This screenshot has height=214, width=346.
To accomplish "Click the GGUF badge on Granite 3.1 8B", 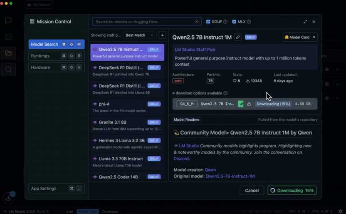I will (x=154, y=122).
